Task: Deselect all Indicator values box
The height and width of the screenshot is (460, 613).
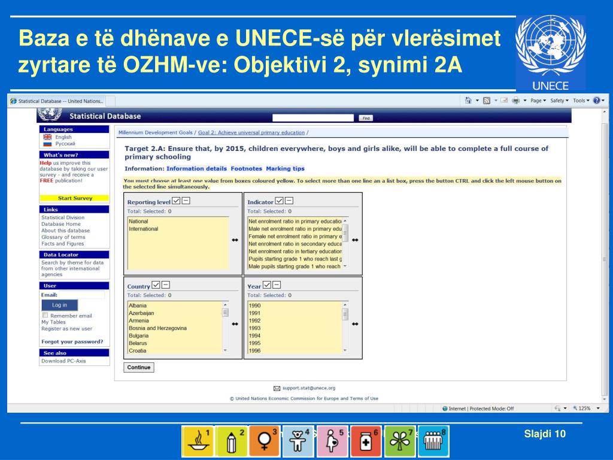Action: (x=289, y=201)
